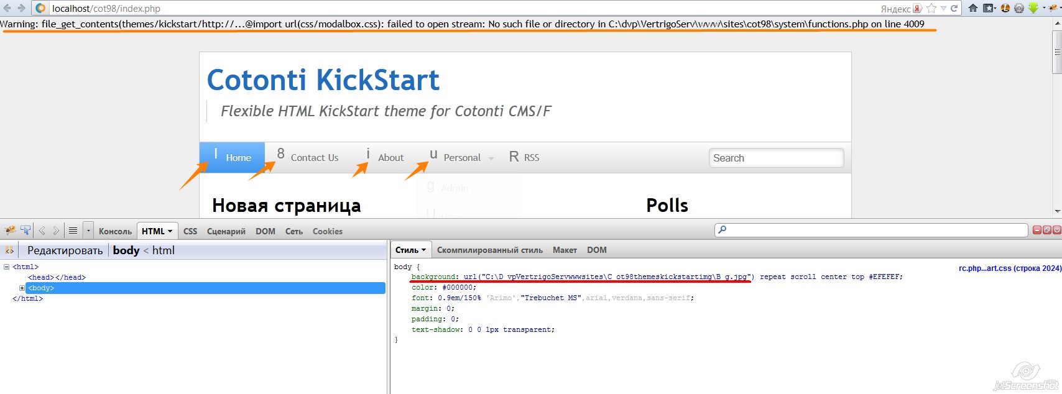Expand the dropdown arrow beside the green download icon

click(x=1043, y=9)
